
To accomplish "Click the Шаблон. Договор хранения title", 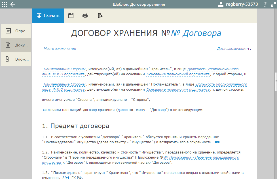I will [x=139, y=4].
